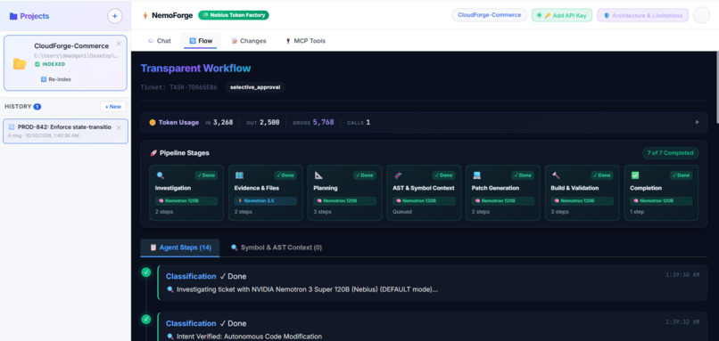Click the Investigation magnifier icon
This screenshot has height=341, width=719.
click(x=160, y=175)
